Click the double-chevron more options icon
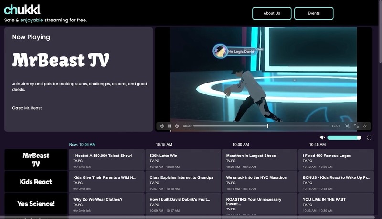Image resolution: width=382 pixels, height=219 pixels. pos(364,126)
